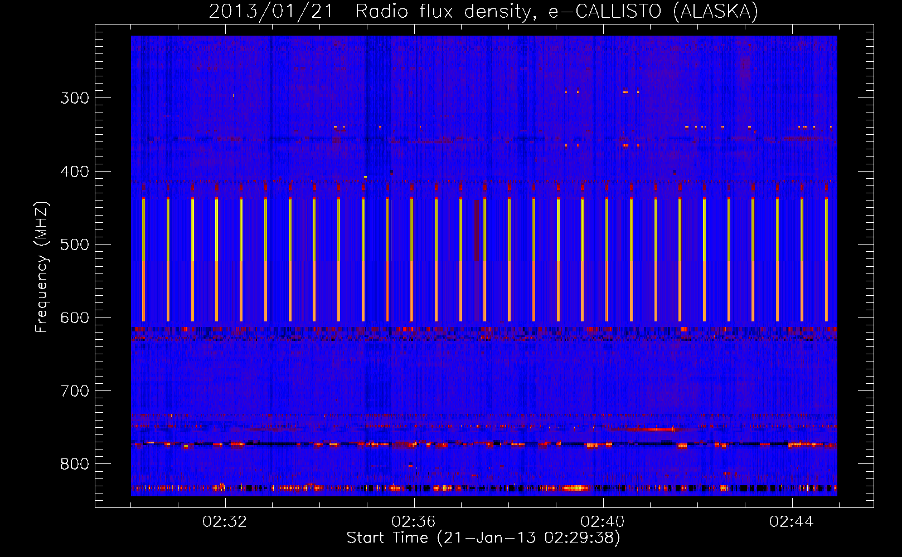902x557 pixels.
Task: Click the 02:40 time tick label
Action: (603, 522)
